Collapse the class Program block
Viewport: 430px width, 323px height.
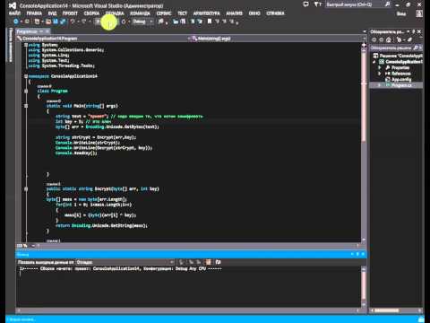click(26, 91)
